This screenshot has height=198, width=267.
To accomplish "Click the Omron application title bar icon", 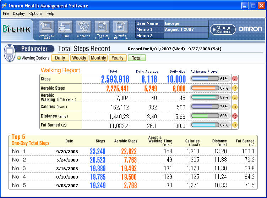I will (4, 6).
